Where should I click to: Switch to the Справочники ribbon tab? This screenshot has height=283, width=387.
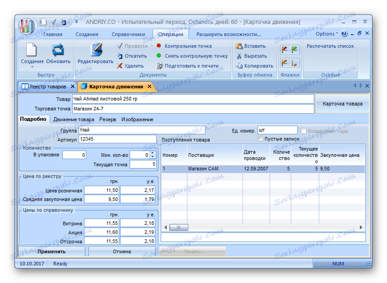[x=129, y=34]
